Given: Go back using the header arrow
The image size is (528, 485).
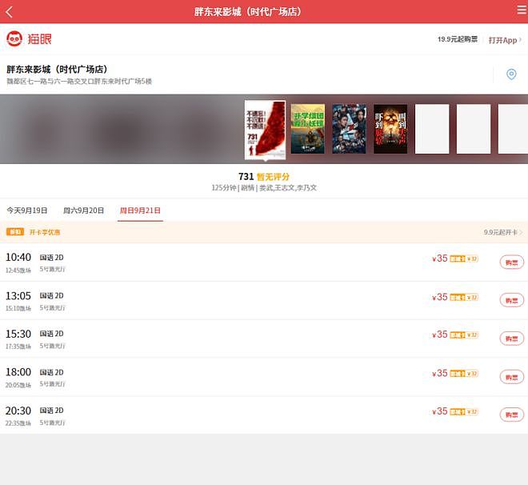Looking at the screenshot, I should click(x=9, y=12).
